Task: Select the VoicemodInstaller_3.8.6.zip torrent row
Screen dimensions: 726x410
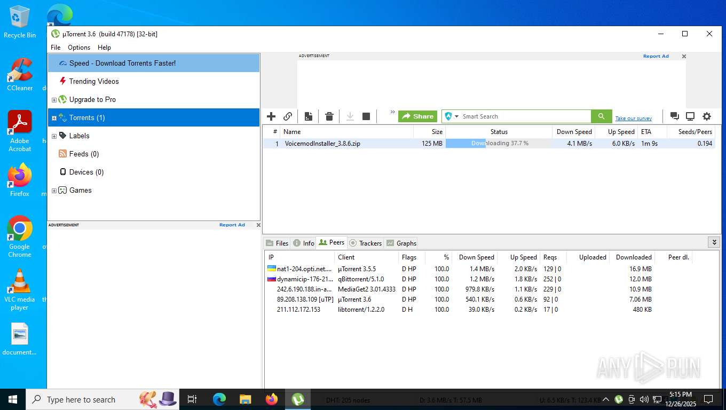Action: pyautogui.click(x=488, y=144)
